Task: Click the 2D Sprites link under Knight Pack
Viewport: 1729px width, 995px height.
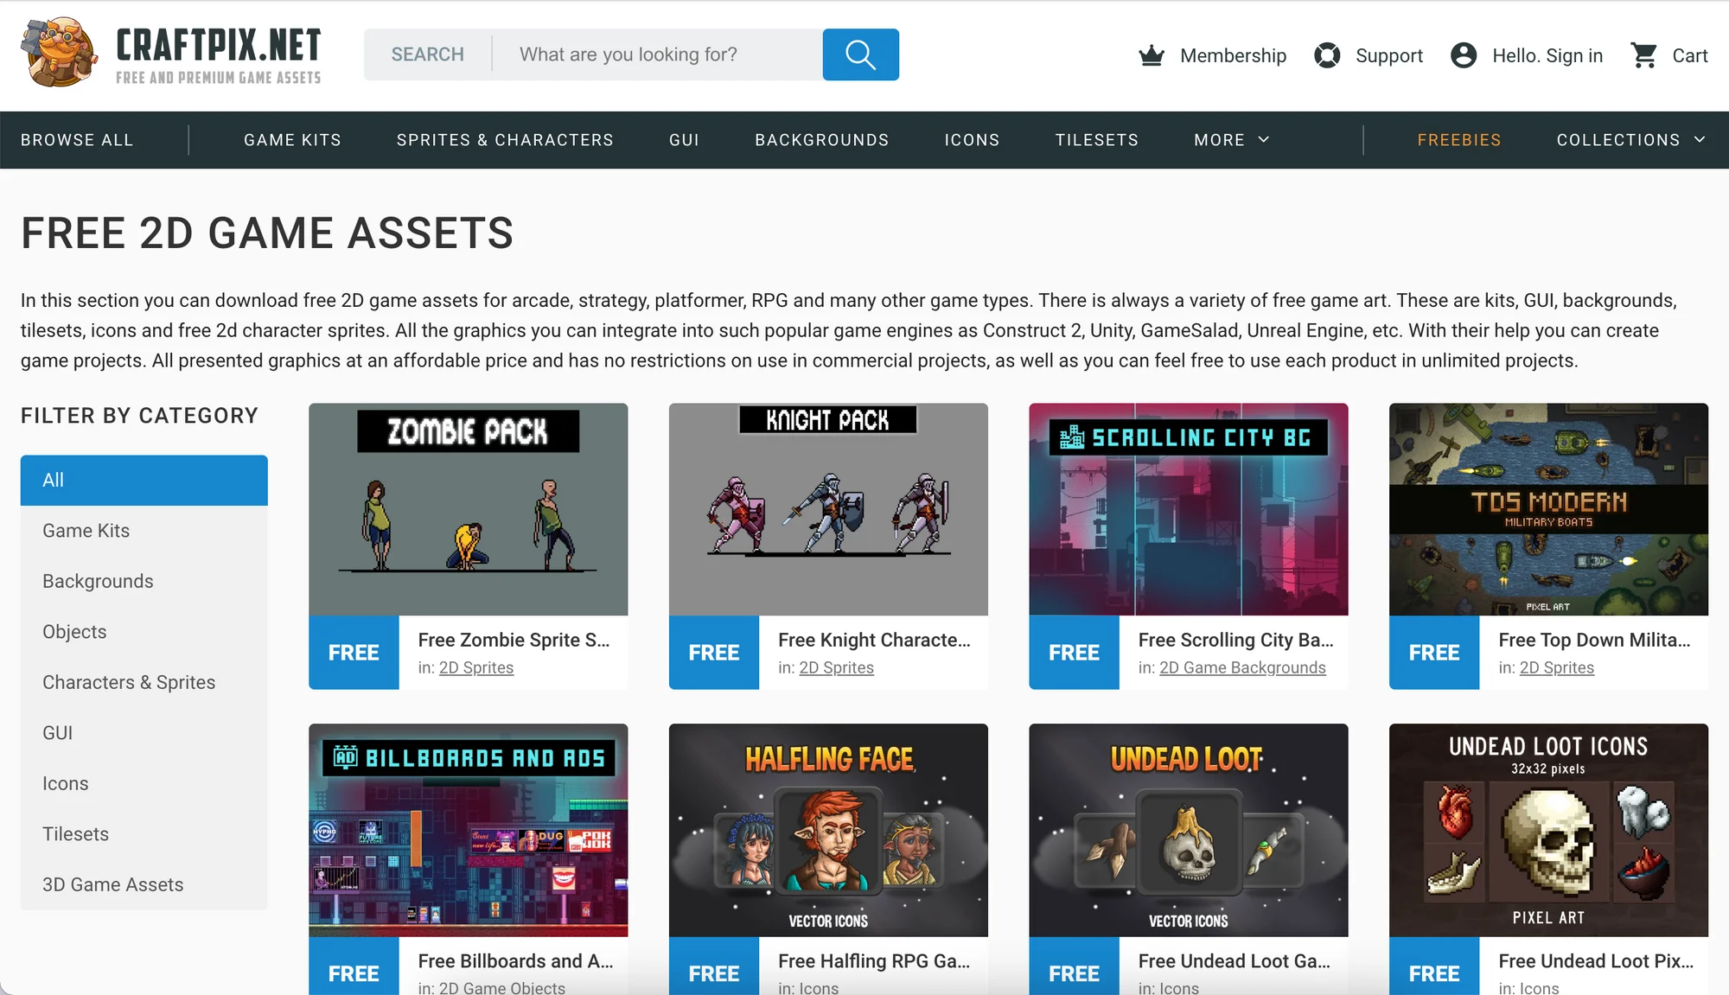Action: tap(835, 667)
